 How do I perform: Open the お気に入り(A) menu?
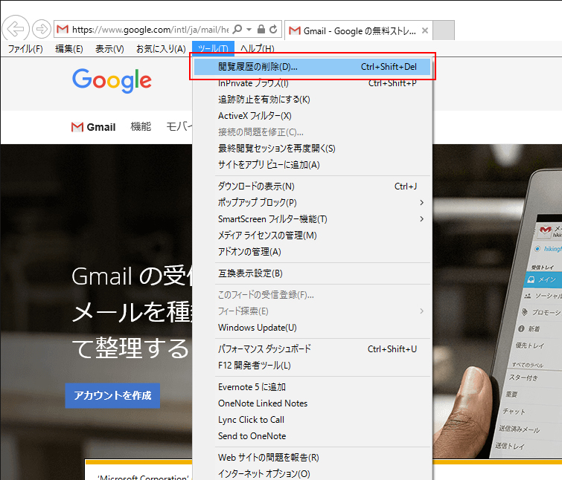(x=161, y=48)
